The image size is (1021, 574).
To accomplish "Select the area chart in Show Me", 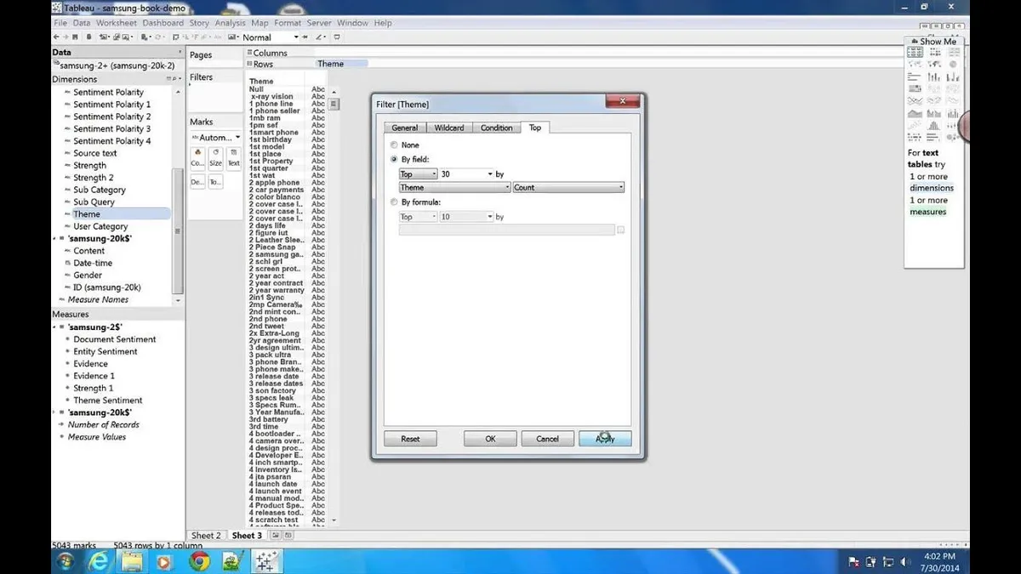I will (915, 113).
